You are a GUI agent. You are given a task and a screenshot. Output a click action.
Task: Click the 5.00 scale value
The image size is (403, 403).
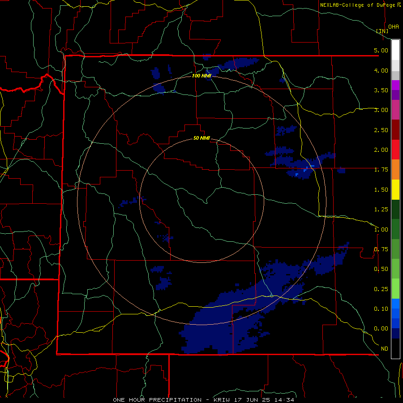click(381, 50)
